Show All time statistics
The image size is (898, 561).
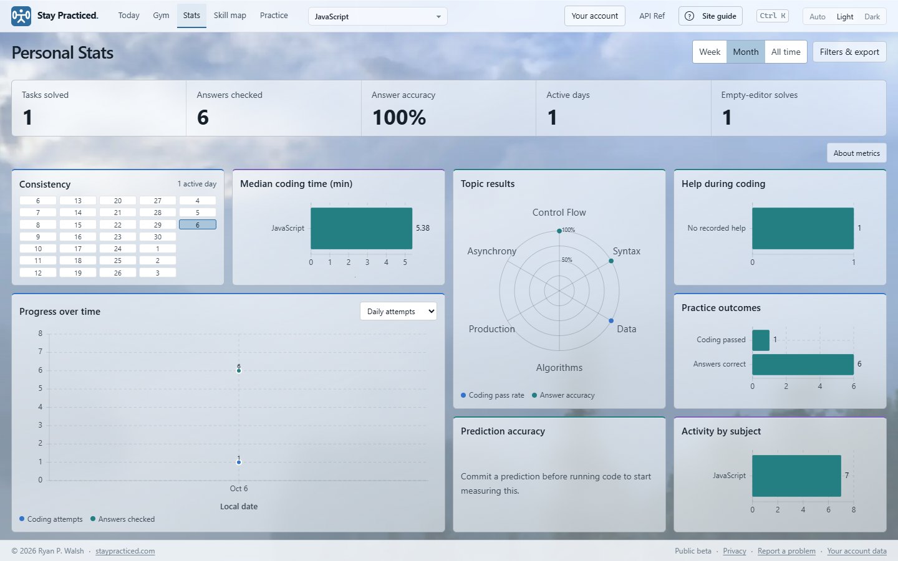(x=786, y=52)
